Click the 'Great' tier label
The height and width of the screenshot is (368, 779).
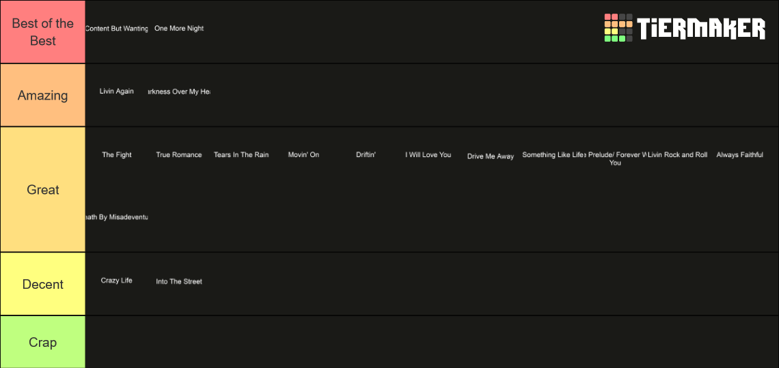[43, 189]
